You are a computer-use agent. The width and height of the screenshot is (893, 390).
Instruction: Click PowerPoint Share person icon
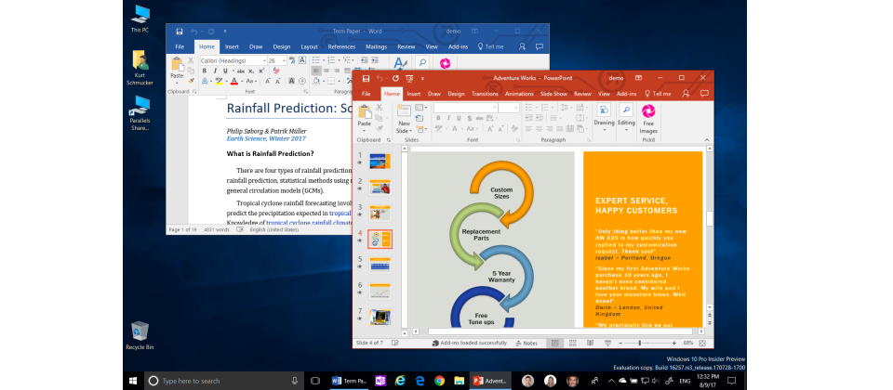point(686,93)
